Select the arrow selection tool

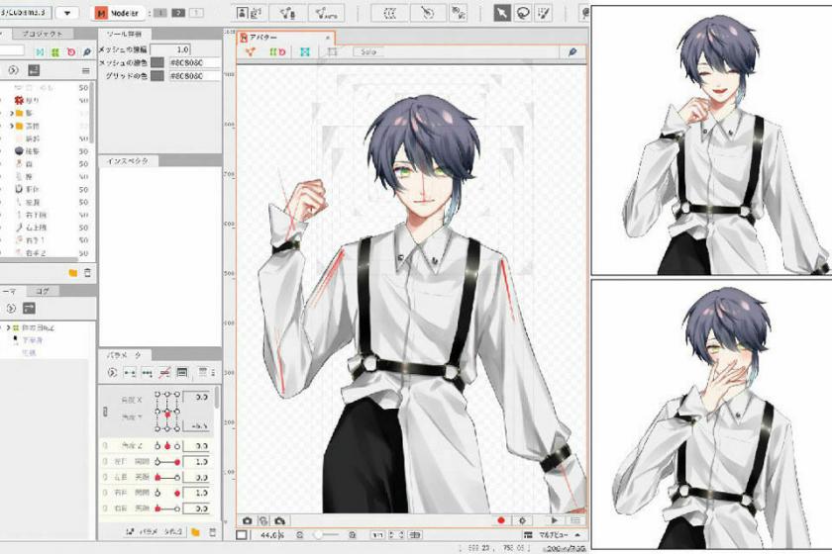click(x=501, y=13)
